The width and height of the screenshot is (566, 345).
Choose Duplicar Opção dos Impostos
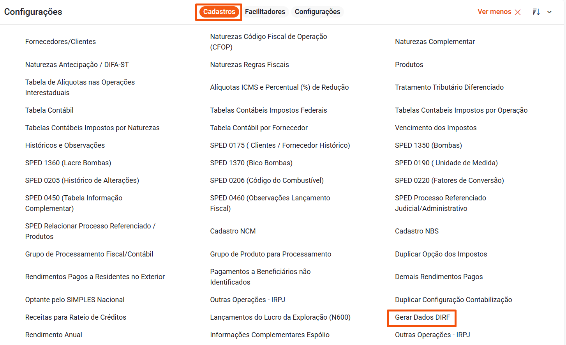[x=441, y=254]
